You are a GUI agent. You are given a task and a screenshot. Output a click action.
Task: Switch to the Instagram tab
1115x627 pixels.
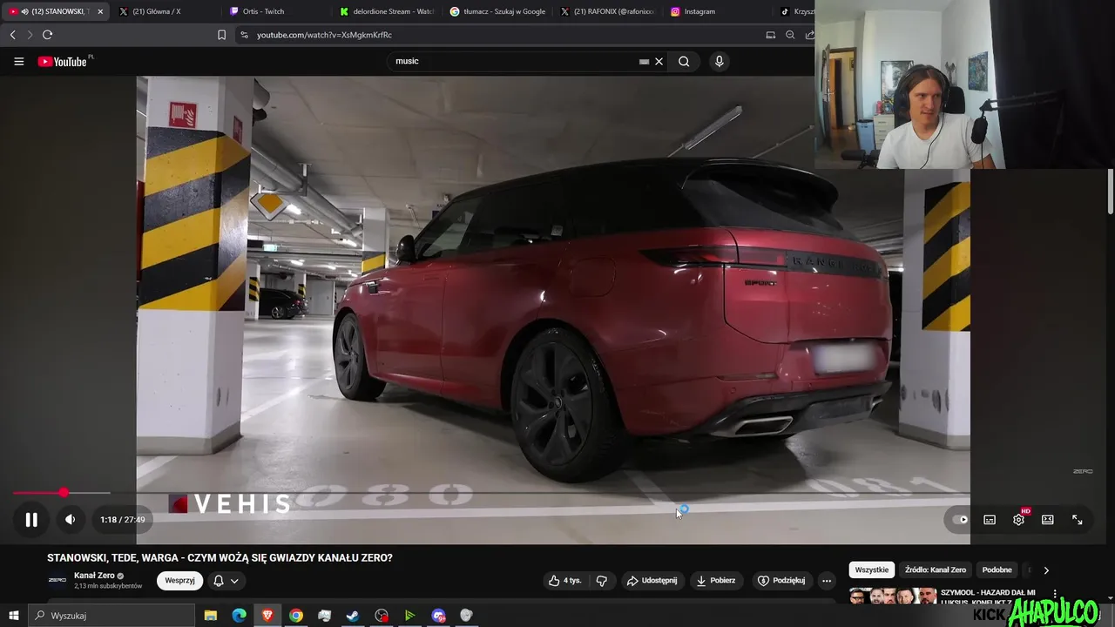pyautogui.click(x=716, y=11)
